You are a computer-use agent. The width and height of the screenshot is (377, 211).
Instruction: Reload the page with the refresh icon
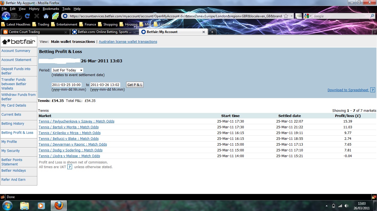[x=27, y=16]
